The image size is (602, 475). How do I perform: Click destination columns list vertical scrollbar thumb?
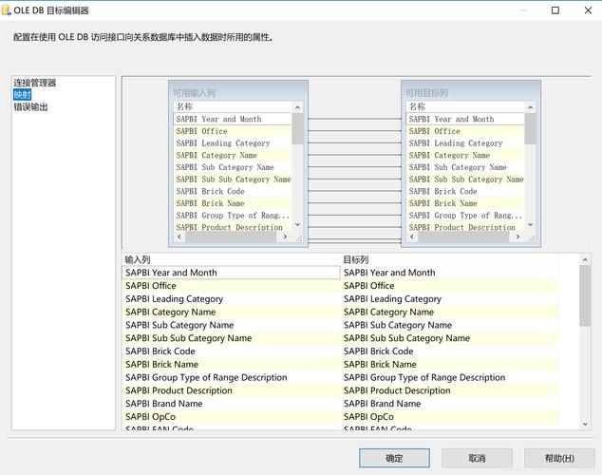pos(530,129)
